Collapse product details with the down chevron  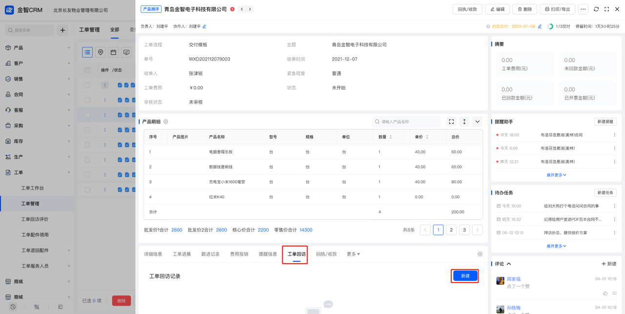[478, 122]
